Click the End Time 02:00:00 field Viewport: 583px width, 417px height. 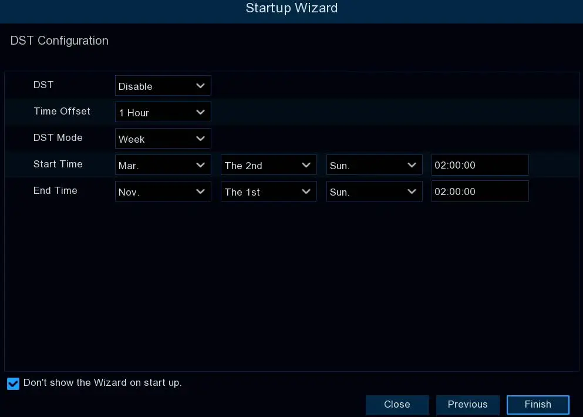pyautogui.click(x=480, y=191)
